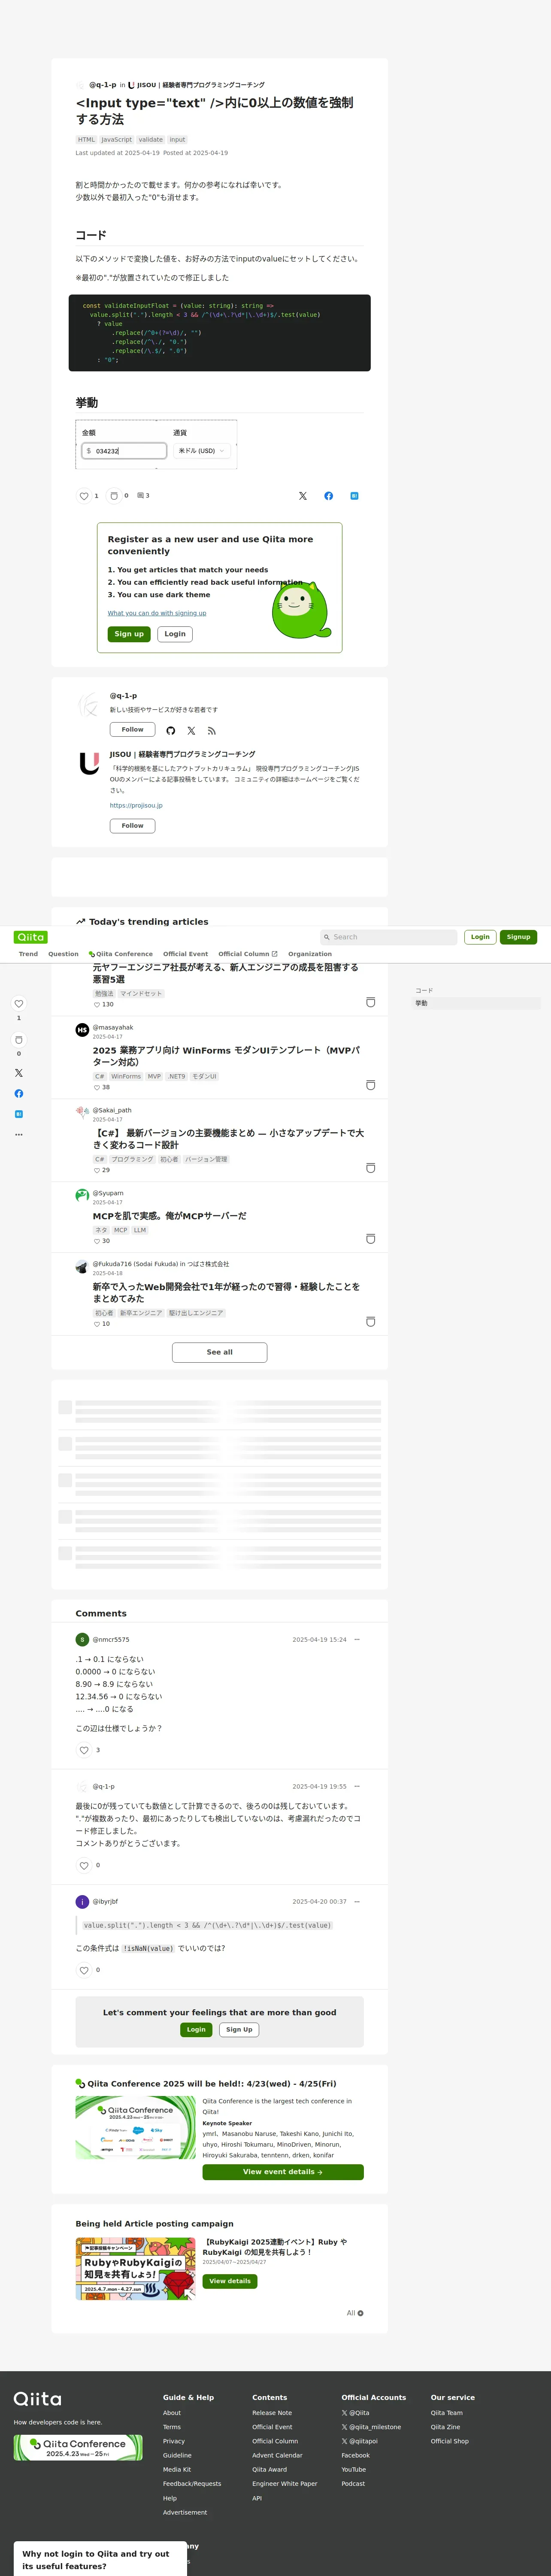Stock the WinForms モダンUIテンプレート trending article
Viewport: 551px width, 2576px height.
click(370, 1085)
